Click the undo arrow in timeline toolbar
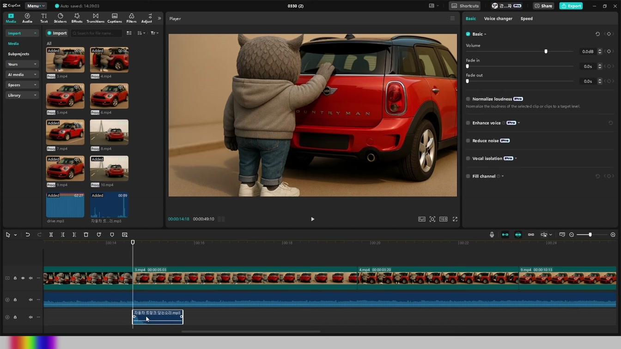Image resolution: width=621 pixels, height=349 pixels. (28, 235)
